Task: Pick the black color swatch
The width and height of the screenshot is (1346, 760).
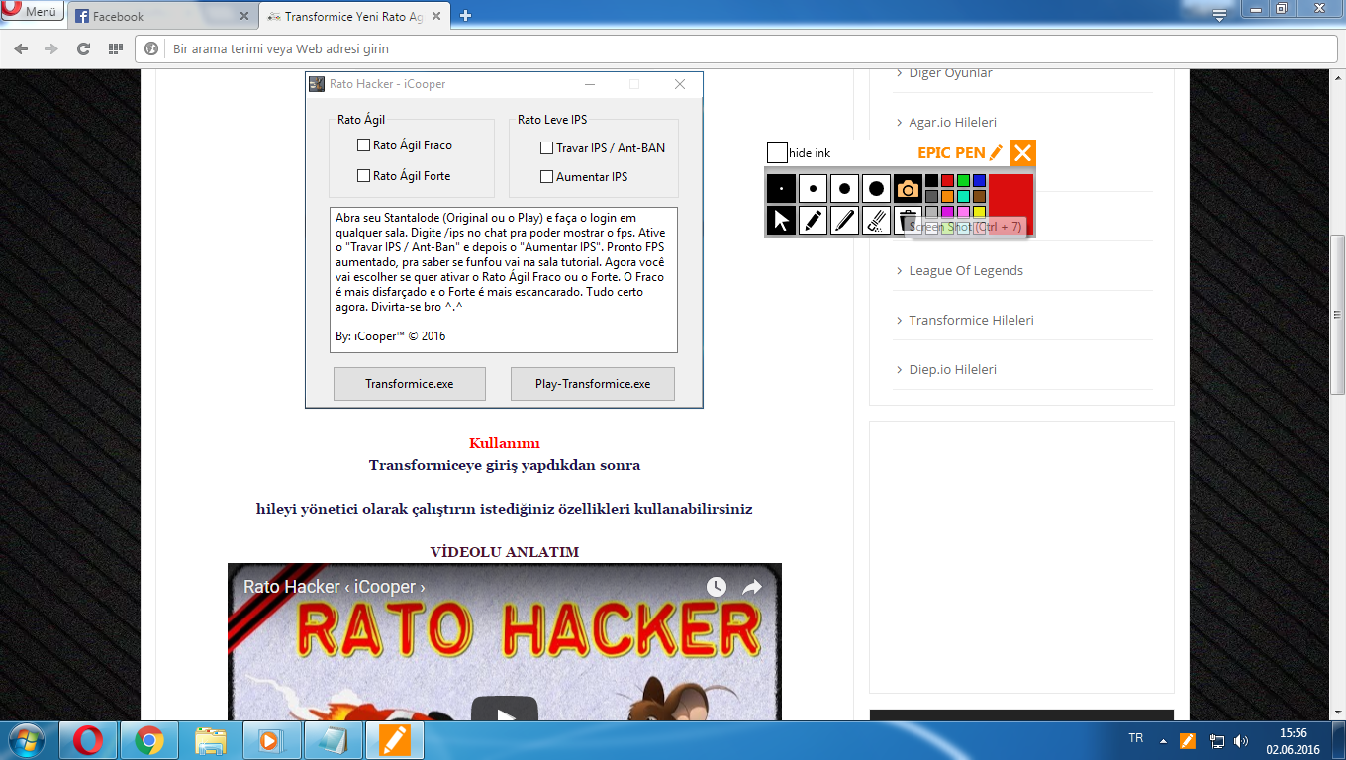Action: [x=931, y=180]
